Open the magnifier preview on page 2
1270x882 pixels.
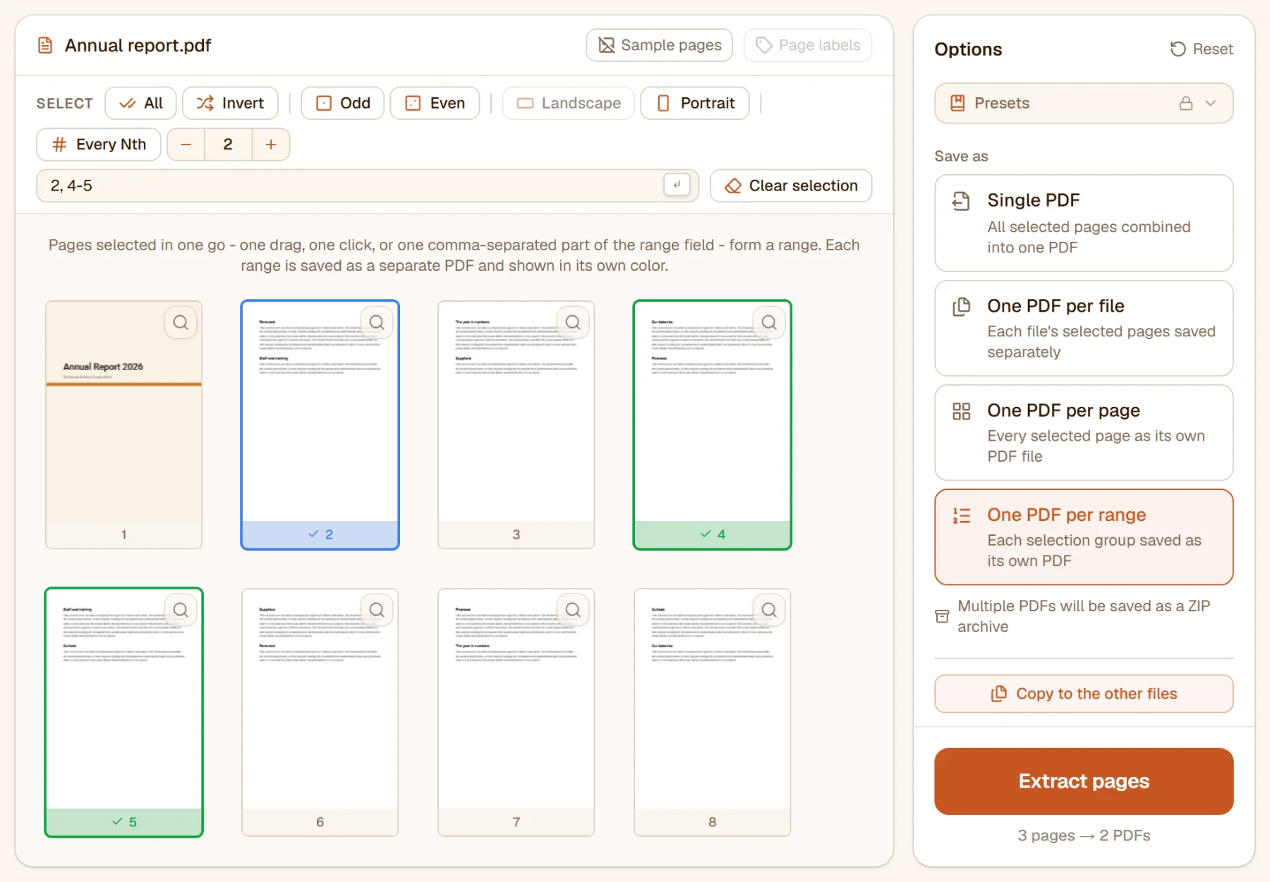[x=377, y=323]
